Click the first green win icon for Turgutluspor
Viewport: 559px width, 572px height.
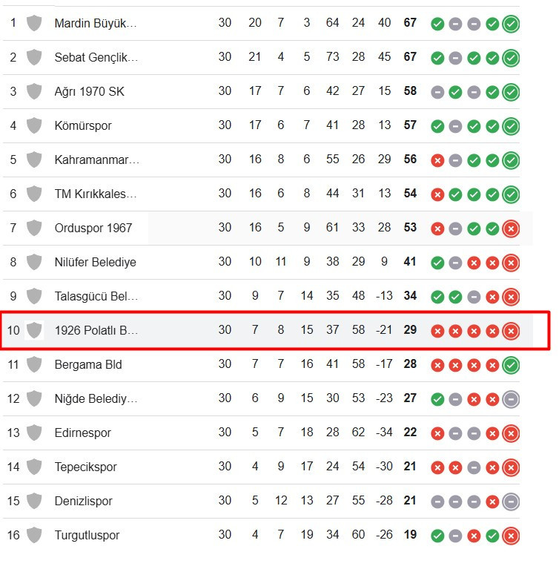pos(437,536)
